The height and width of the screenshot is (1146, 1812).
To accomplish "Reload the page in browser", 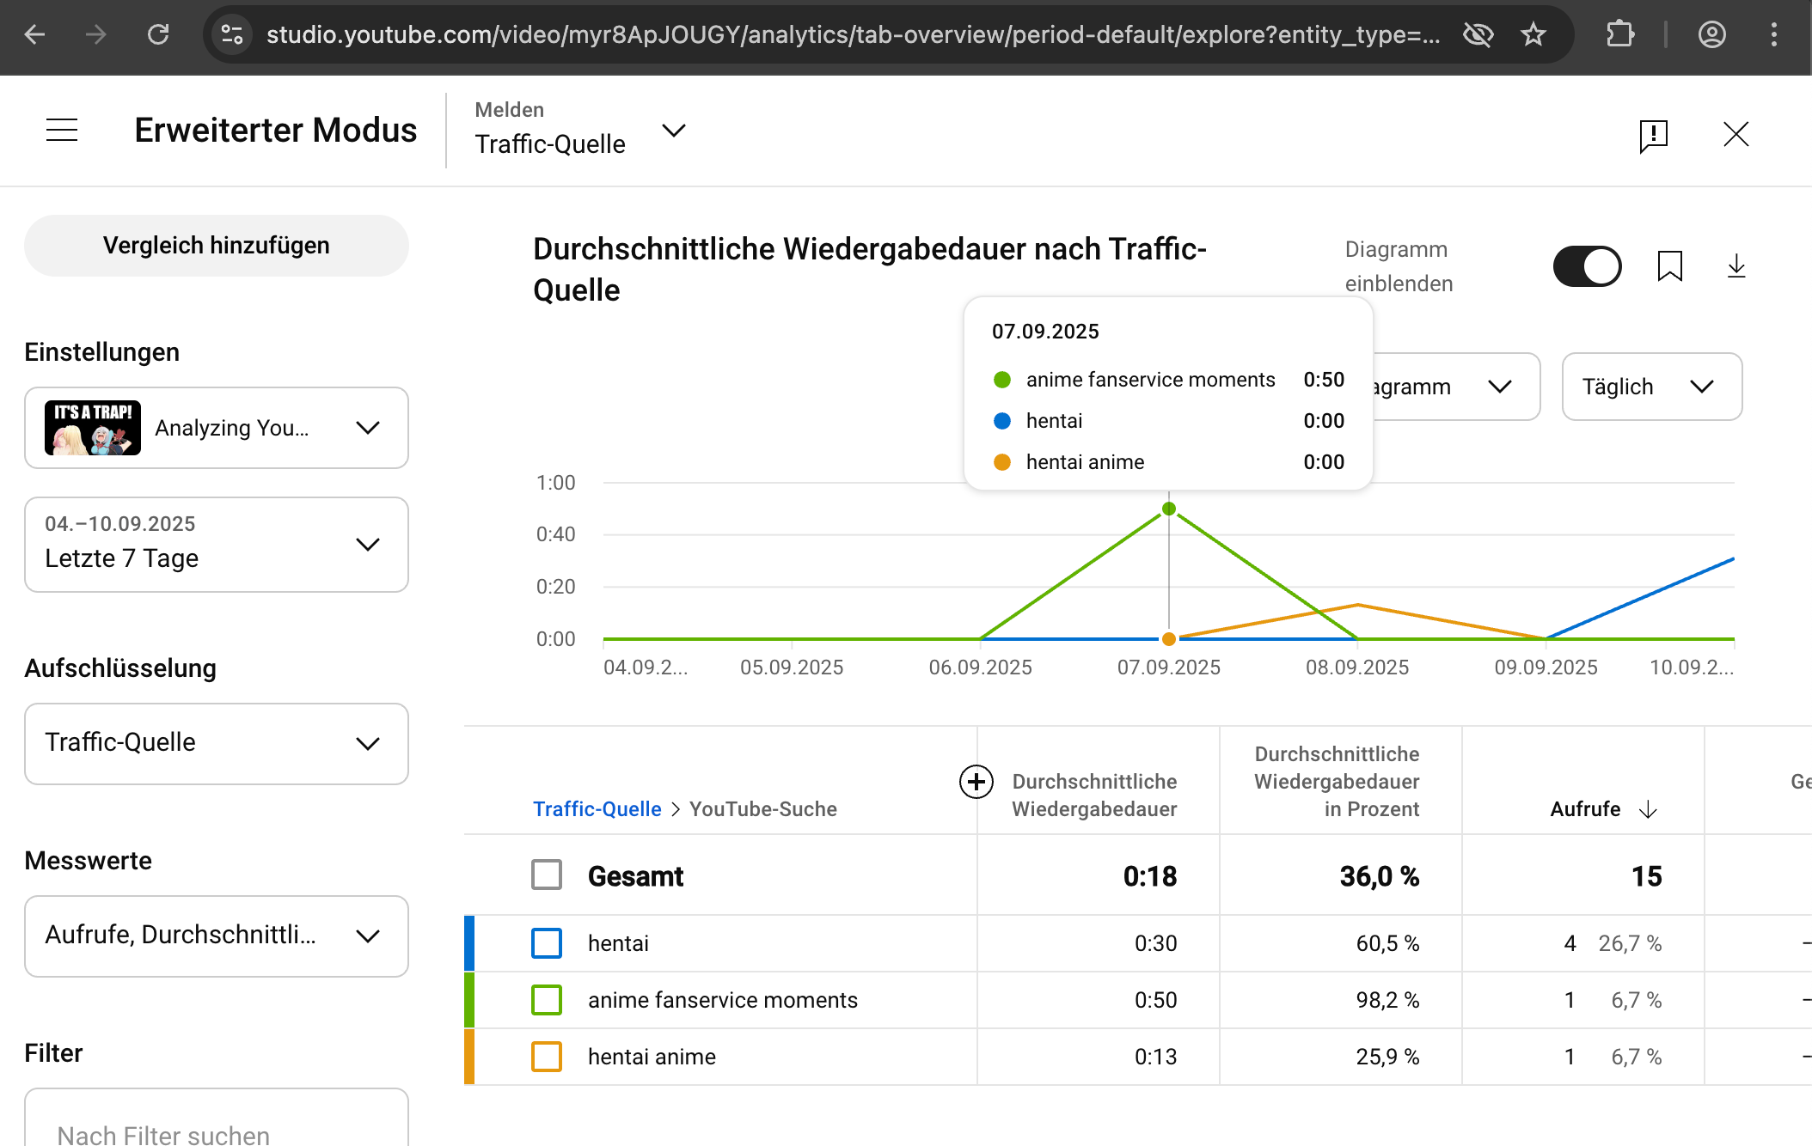I will click(x=158, y=34).
